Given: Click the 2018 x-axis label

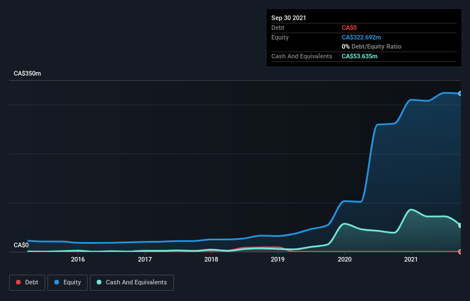Looking at the screenshot, I should (x=211, y=259).
